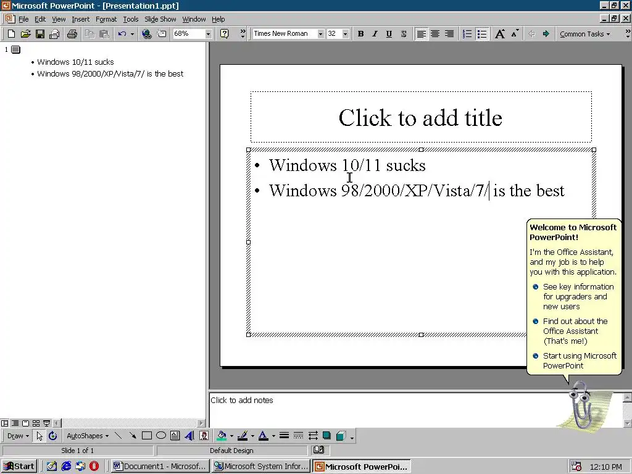Viewport: 632px width, 474px height.
Task: Switch to Microsoft System Information taskbar button
Action: pos(261,467)
